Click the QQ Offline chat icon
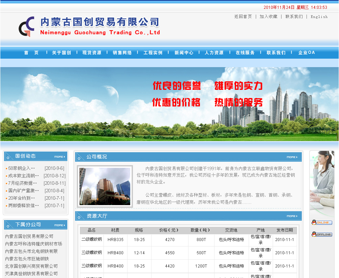The height and width of the screenshot is (278, 339). pos(322,234)
